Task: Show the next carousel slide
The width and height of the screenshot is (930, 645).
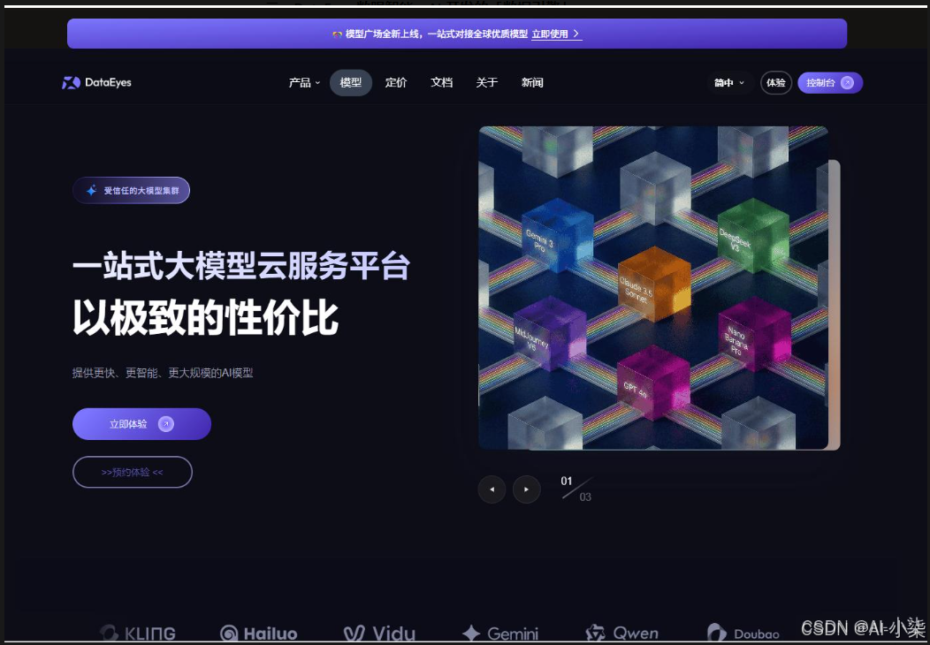Action: (x=527, y=489)
